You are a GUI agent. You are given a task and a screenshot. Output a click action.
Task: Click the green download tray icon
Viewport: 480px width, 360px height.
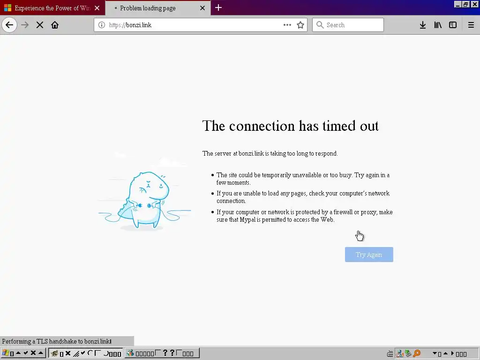(x=408, y=353)
